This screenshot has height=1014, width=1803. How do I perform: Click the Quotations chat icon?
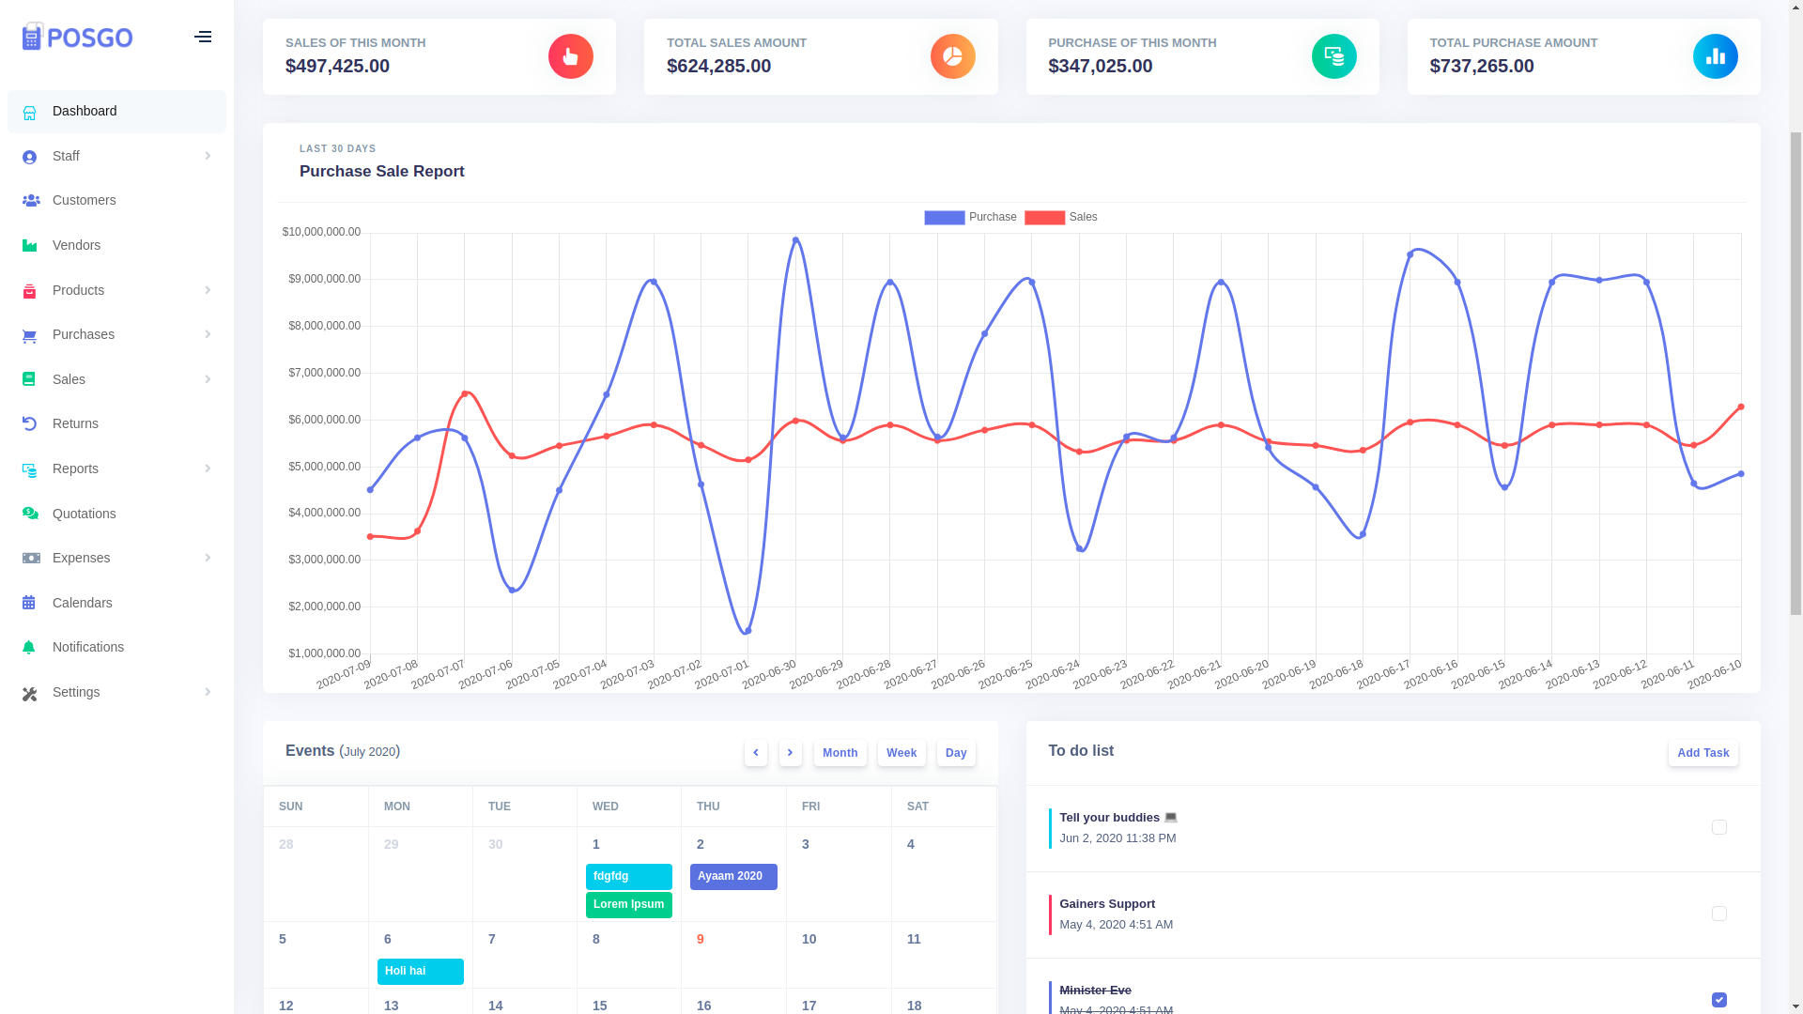pos(30,514)
